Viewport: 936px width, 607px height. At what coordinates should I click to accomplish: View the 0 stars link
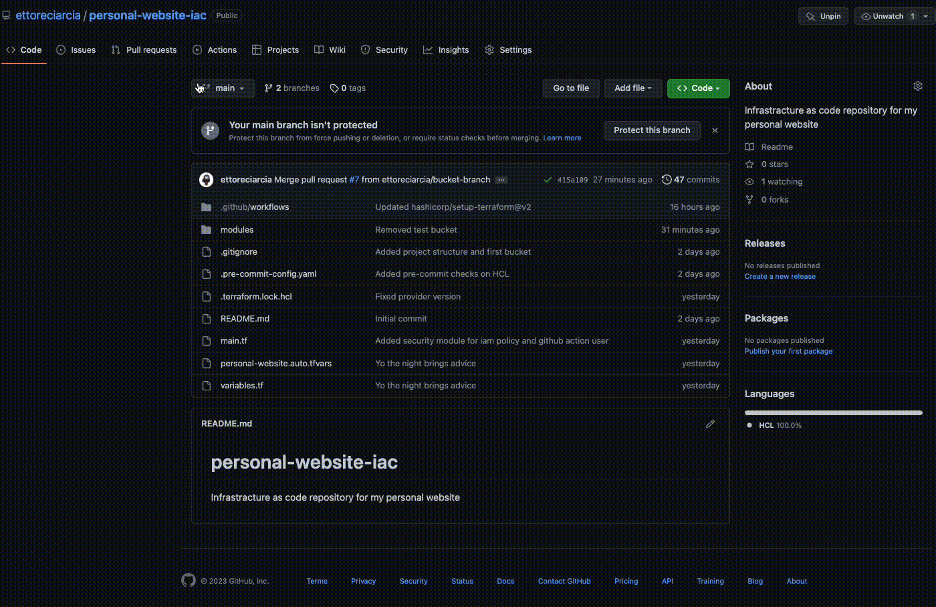pos(767,164)
